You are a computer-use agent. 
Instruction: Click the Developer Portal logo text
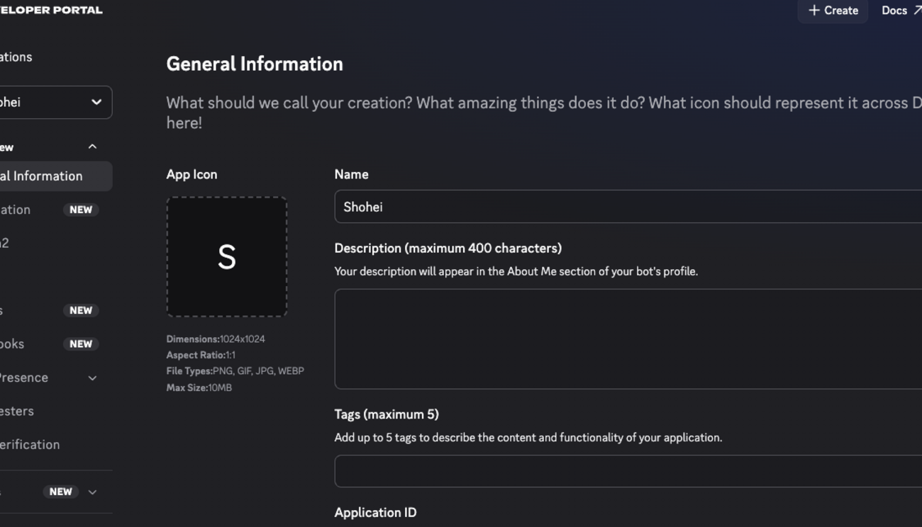51,10
